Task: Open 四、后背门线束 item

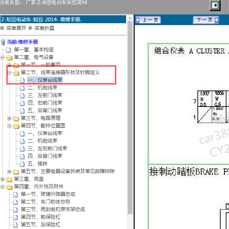Action: [45, 156]
